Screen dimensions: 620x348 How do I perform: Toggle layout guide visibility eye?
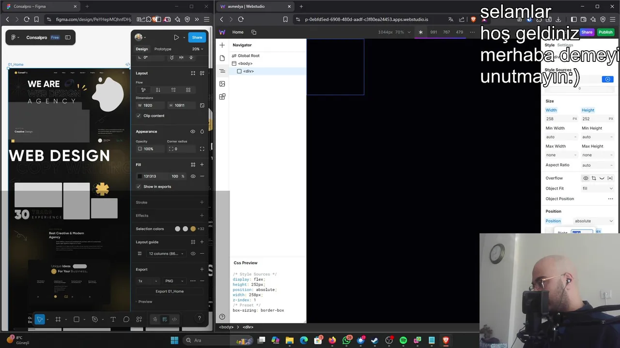(x=193, y=253)
